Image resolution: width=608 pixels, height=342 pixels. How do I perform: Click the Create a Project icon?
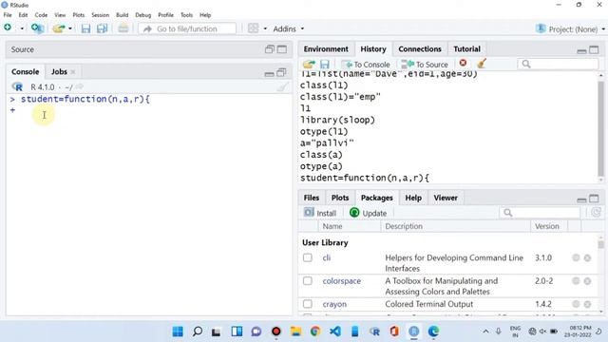[37, 28]
